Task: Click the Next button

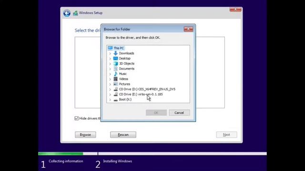Action: [x=226, y=134]
